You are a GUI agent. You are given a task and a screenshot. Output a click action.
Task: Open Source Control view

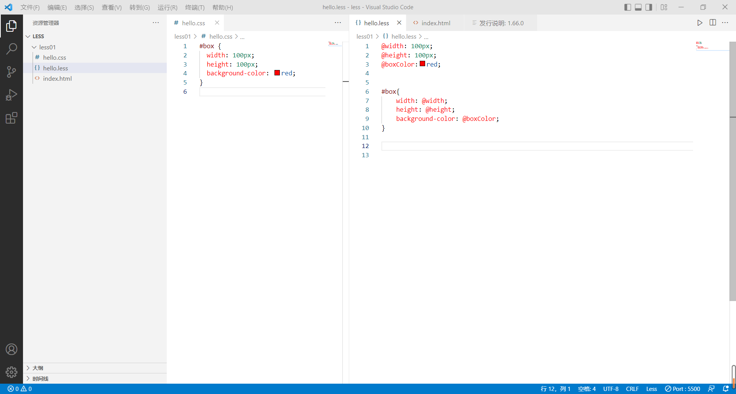pyautogui.click(x=11, y=72)
